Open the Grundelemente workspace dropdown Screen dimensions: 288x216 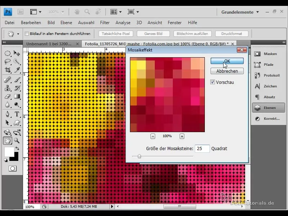(x=240, y=12)
